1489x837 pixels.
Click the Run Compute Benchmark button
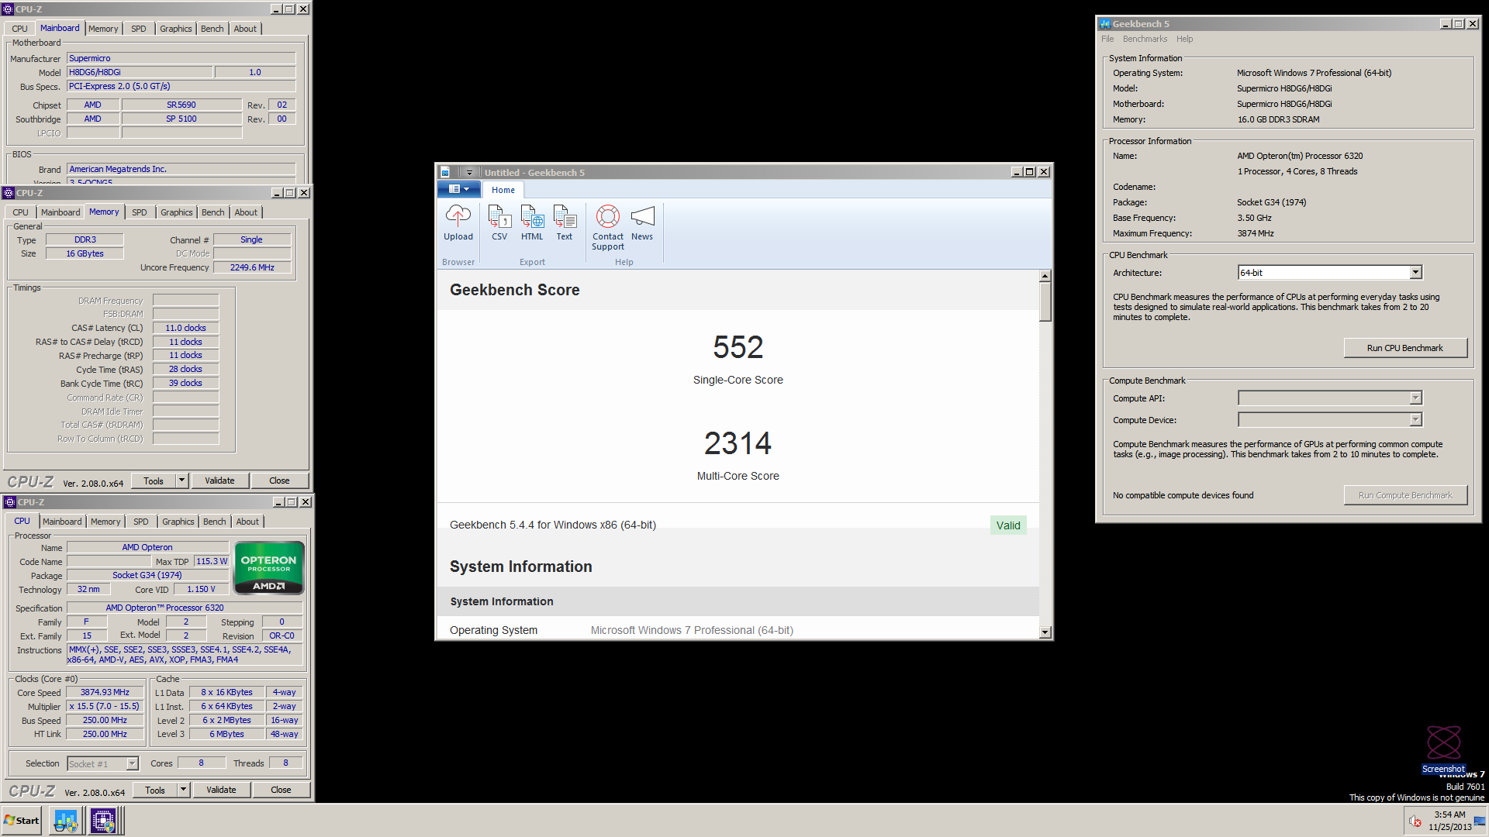[x=1404, y=495]
